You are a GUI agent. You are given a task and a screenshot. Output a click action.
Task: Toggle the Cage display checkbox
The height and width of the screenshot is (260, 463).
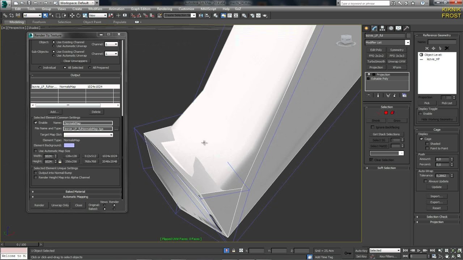tap(421, 139)
